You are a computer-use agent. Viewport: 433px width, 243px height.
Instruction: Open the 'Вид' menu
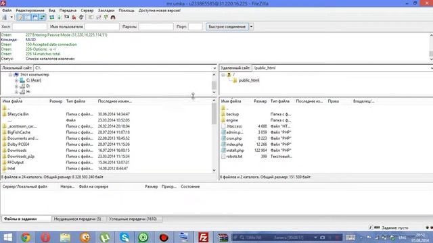52,11
